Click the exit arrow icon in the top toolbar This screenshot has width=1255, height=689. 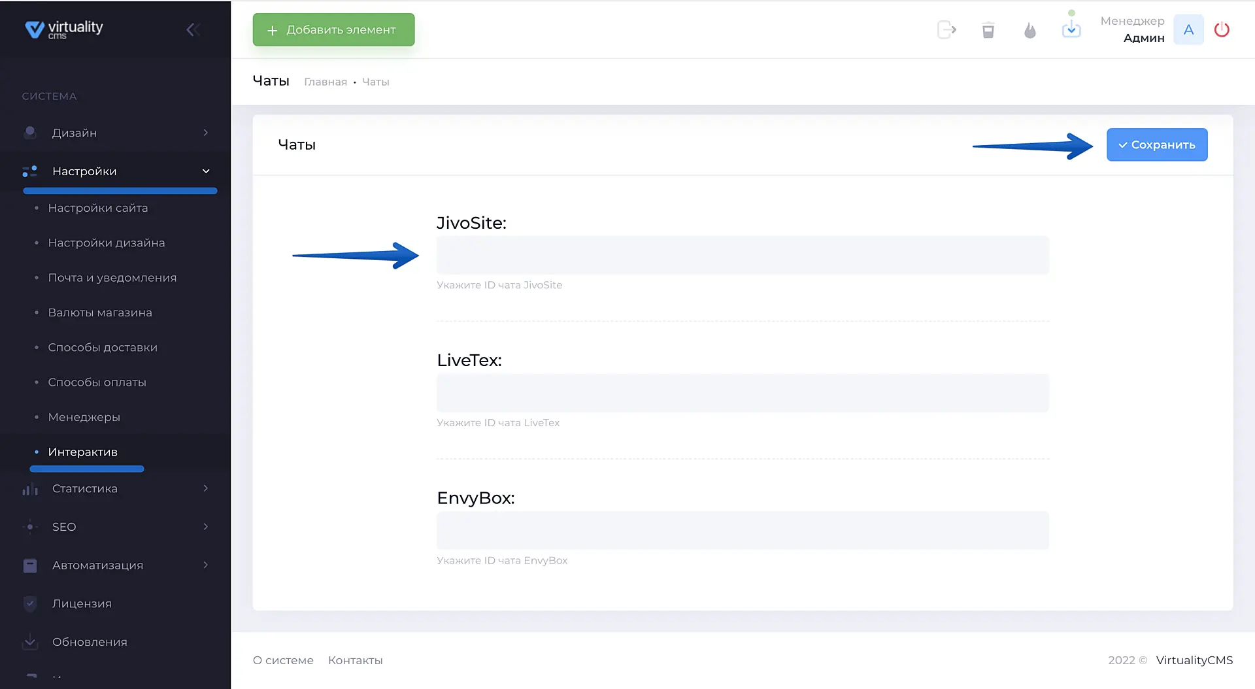(x=946, y=30)
